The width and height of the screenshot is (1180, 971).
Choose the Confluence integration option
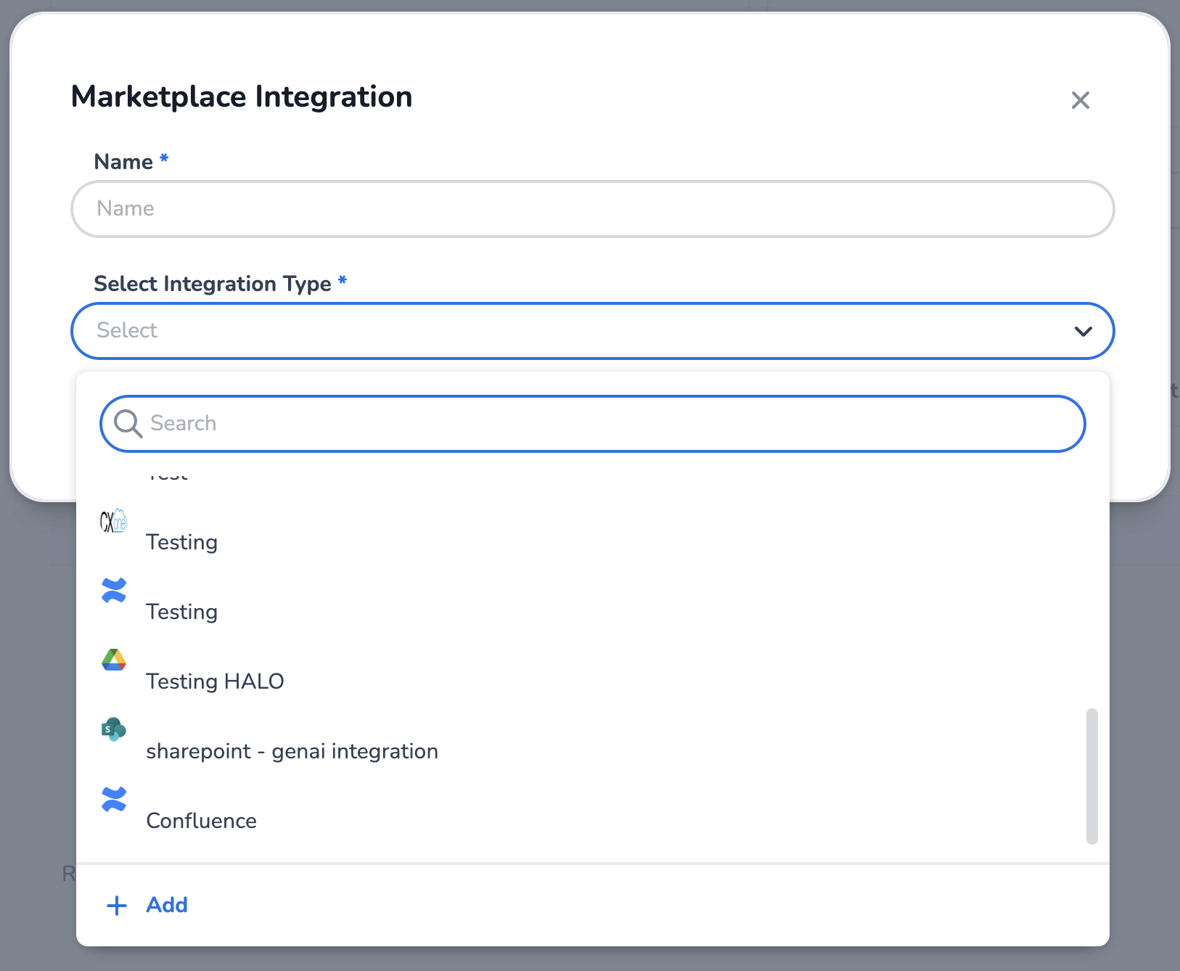tap(202, 821)
